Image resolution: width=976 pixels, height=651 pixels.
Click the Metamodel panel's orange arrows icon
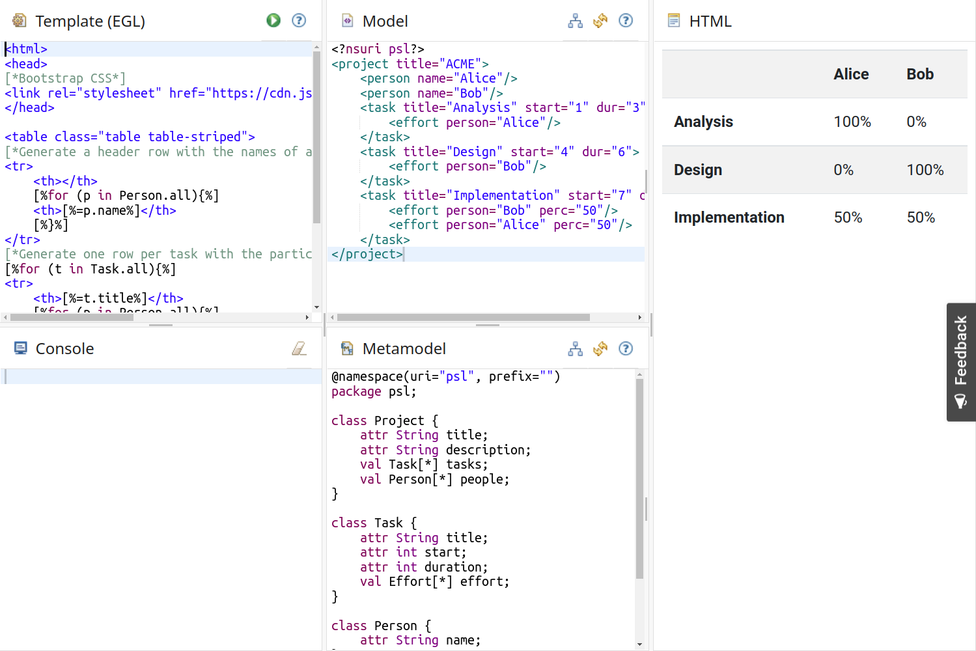click(600, 349)
